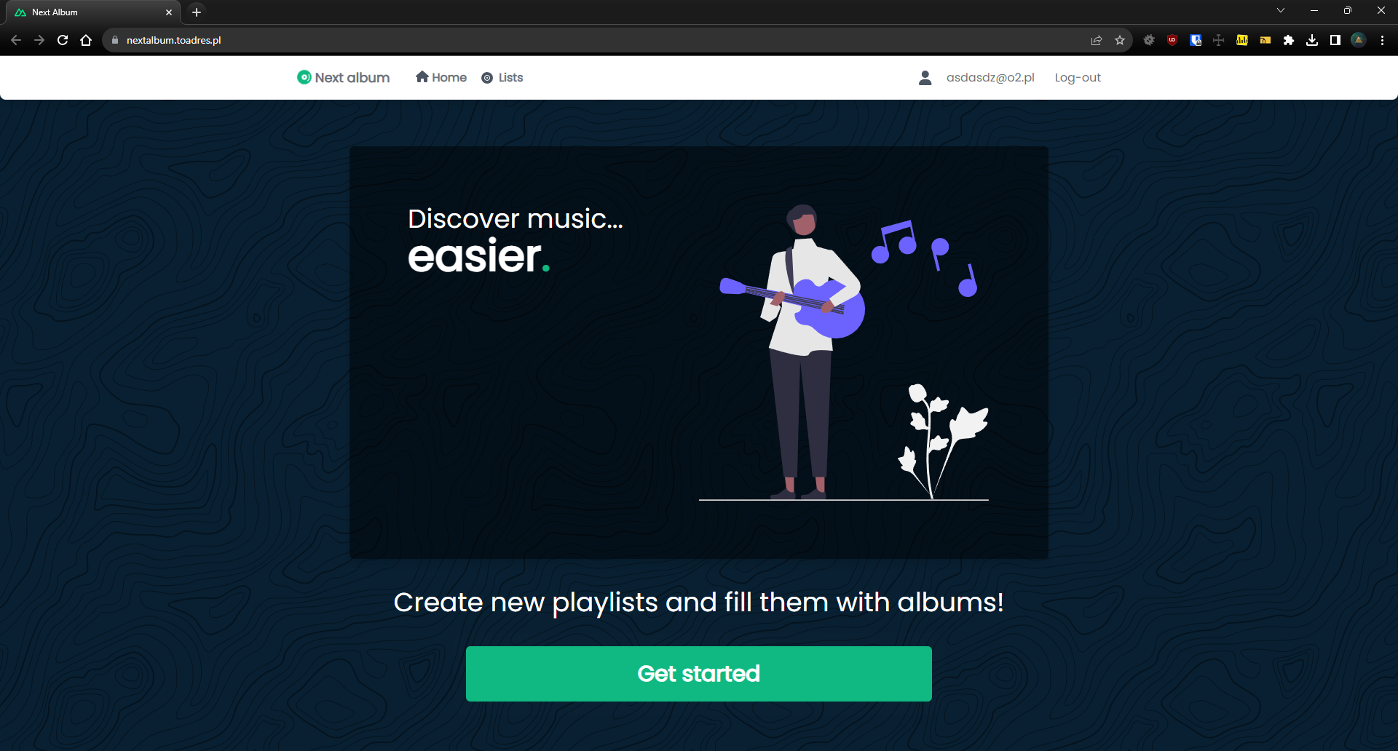The height and width of the screenshot is (751, 1398).
Task: Go to the Lists page
Action: 502,77
